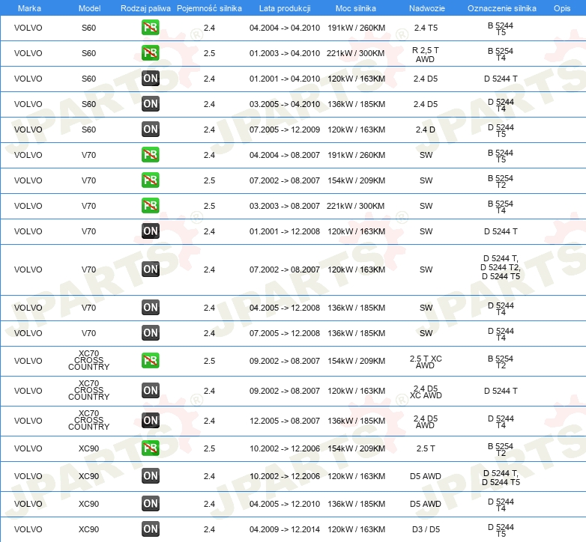Click 'D 5244 T' in XC70 row

tap(501, 391)
